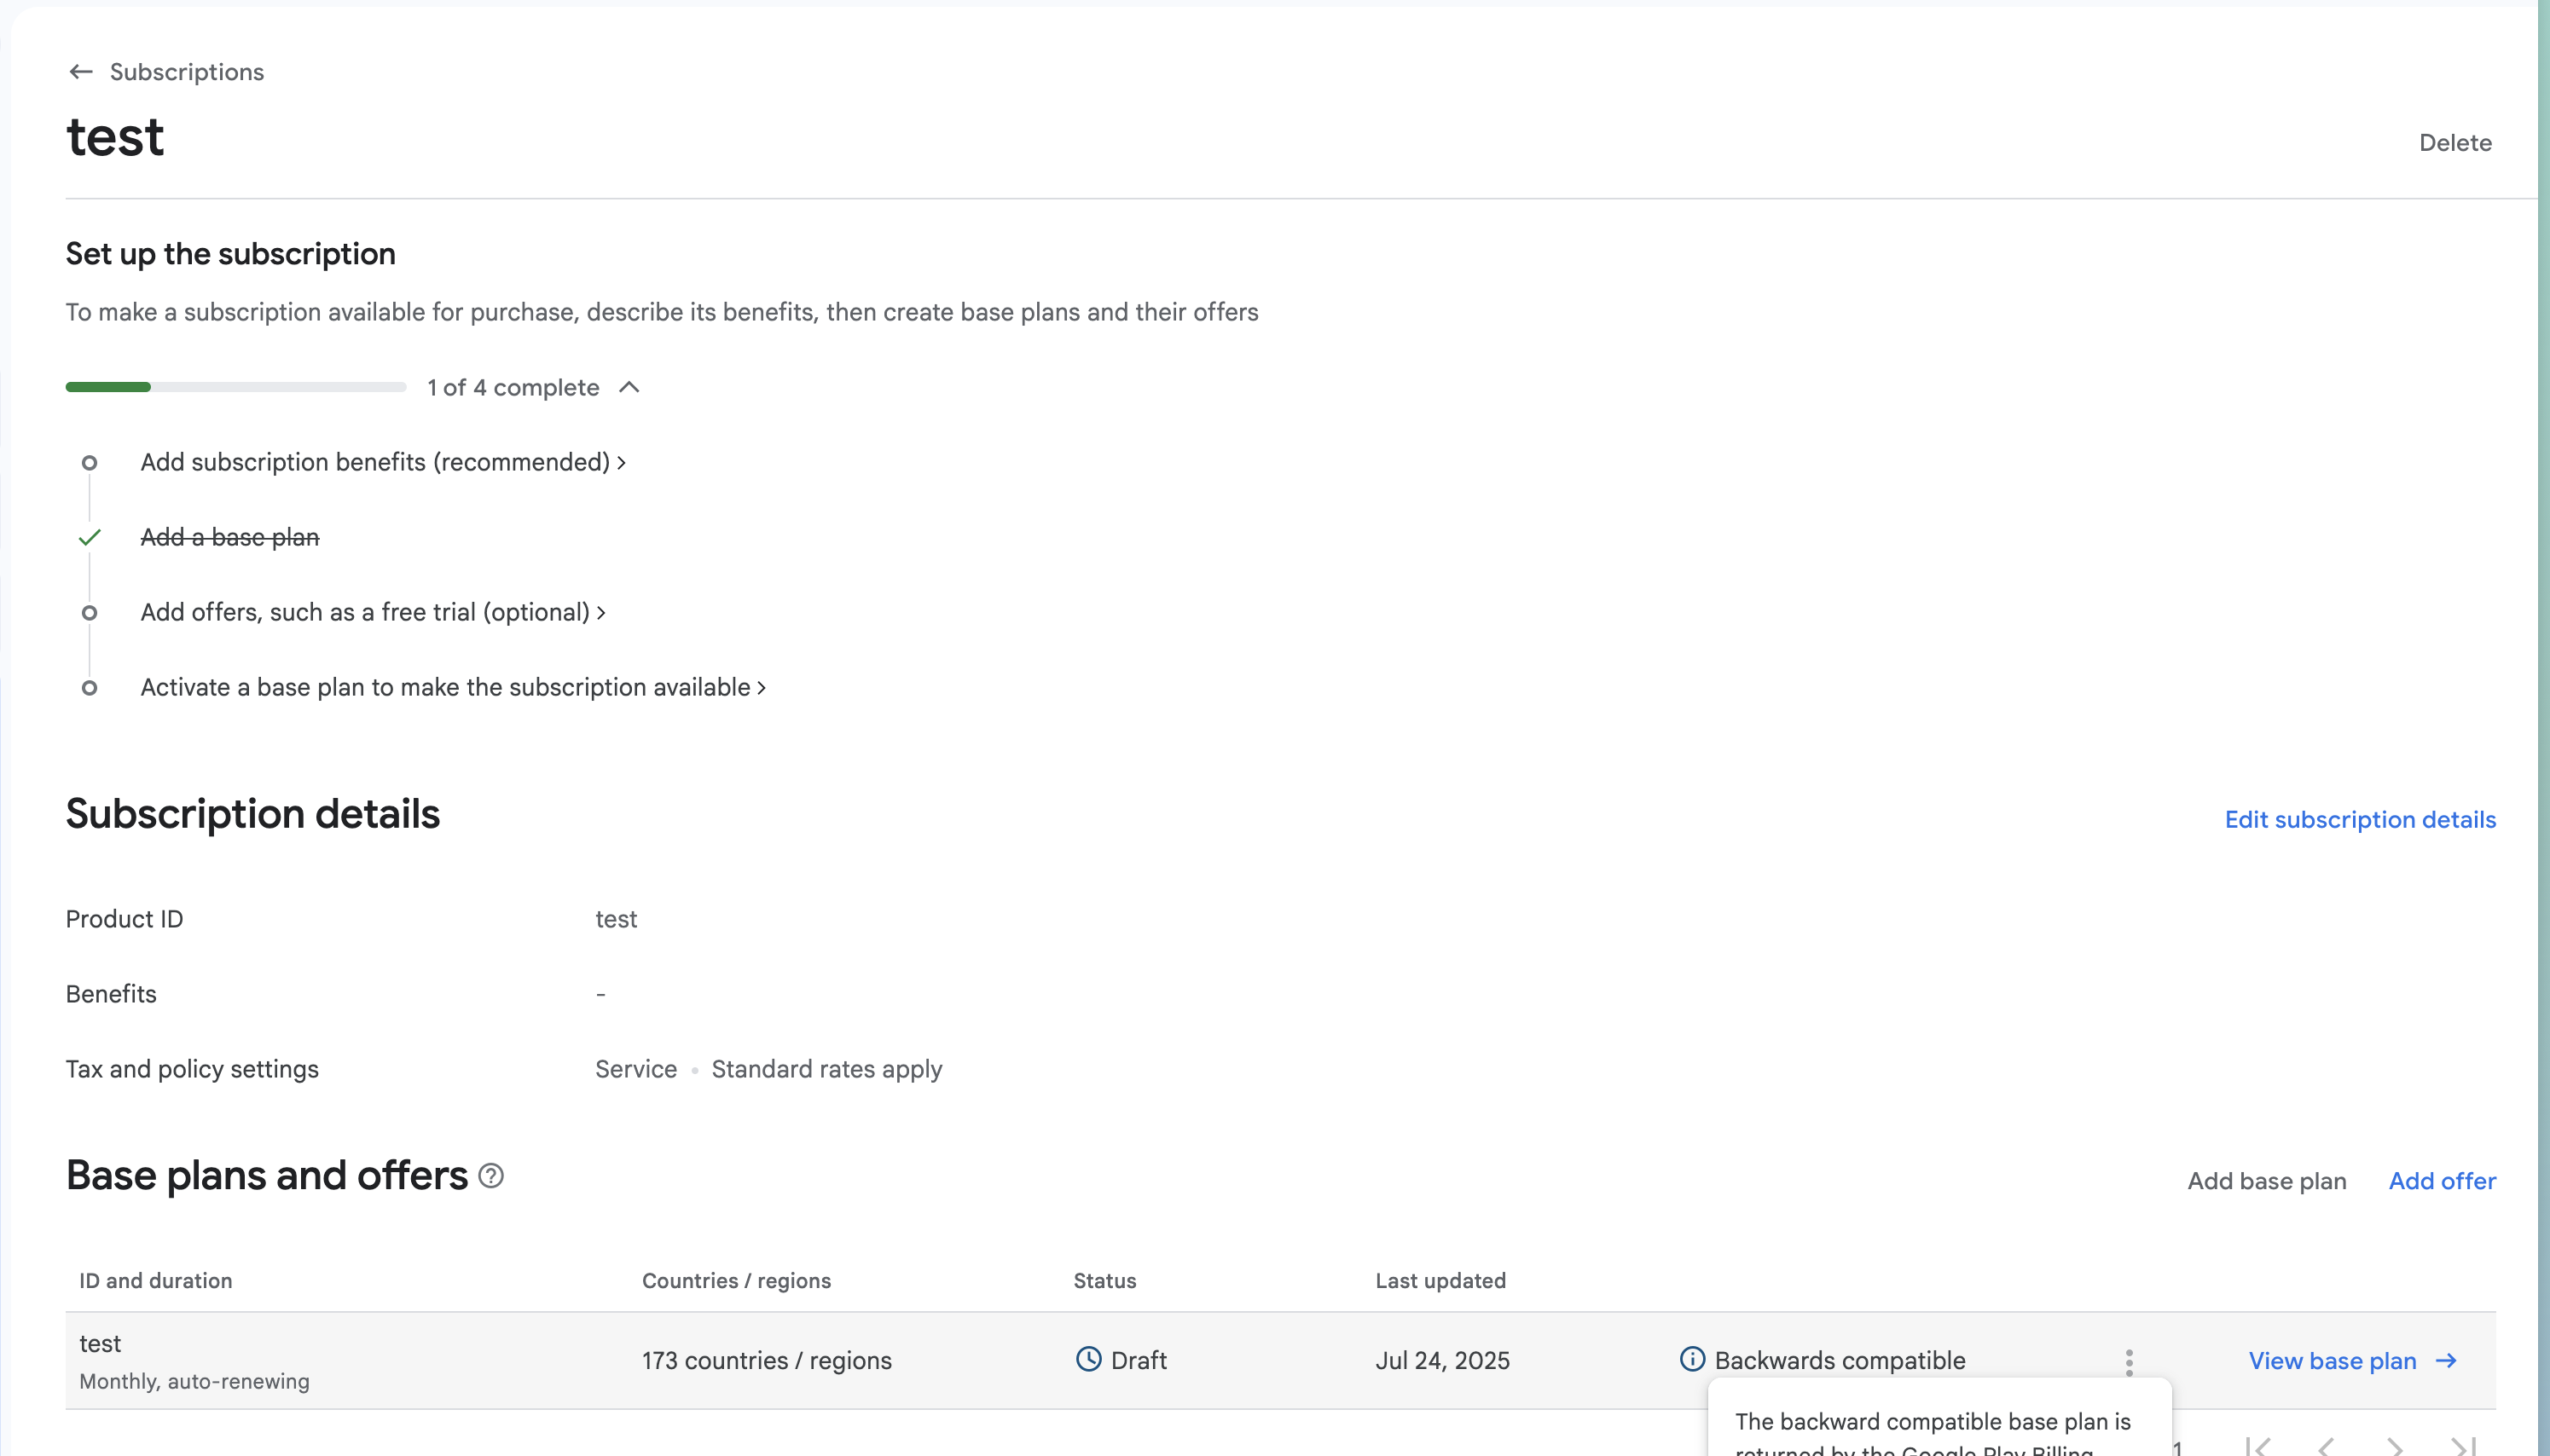This screenshot has width=2550, height=1456.
Task: Click the green checkmark beside Add a base plan
Action: coord(89,538)
